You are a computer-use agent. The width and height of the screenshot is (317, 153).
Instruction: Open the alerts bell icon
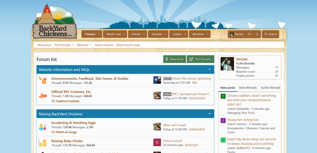(x=257, y=34)
